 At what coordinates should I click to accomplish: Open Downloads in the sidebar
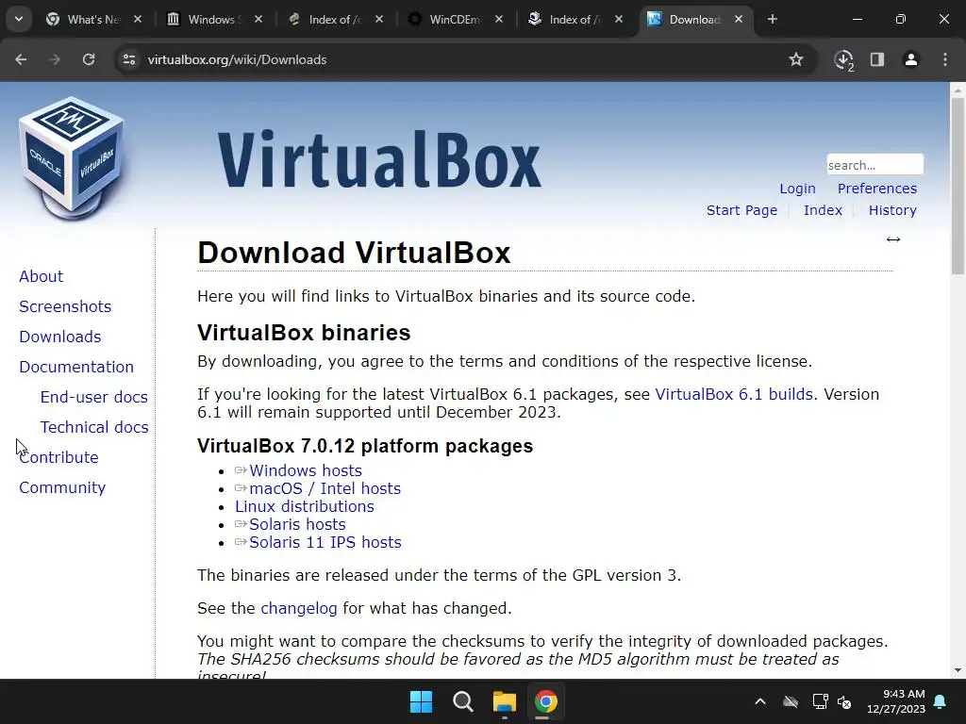pos(59,337)
